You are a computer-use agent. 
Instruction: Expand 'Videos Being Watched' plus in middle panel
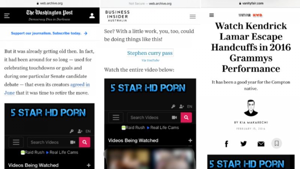click(190, 140)
